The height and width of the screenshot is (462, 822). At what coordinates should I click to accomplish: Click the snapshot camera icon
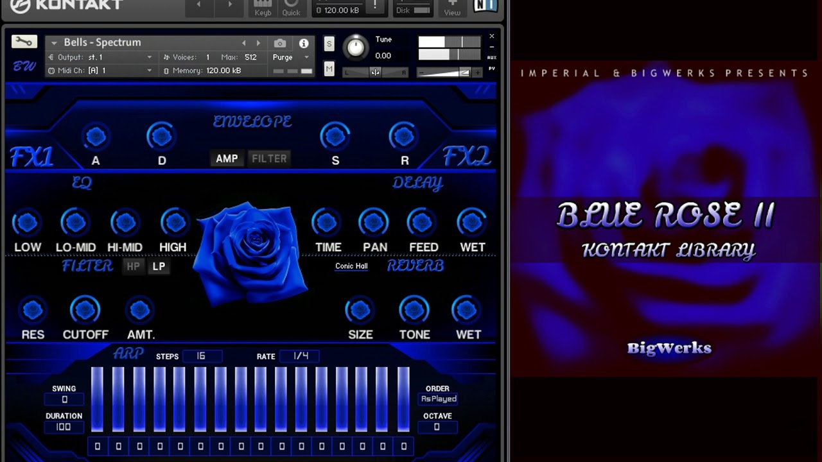(x=279, y=43)
